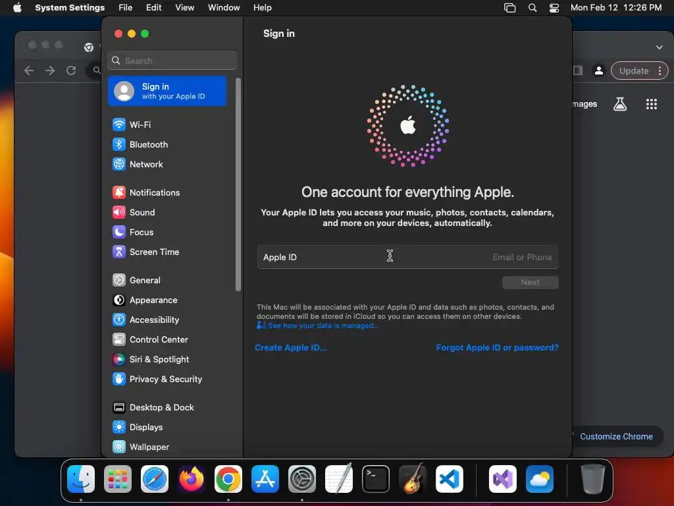Switch to Chrome from the Dock

(x=228, y=479)
